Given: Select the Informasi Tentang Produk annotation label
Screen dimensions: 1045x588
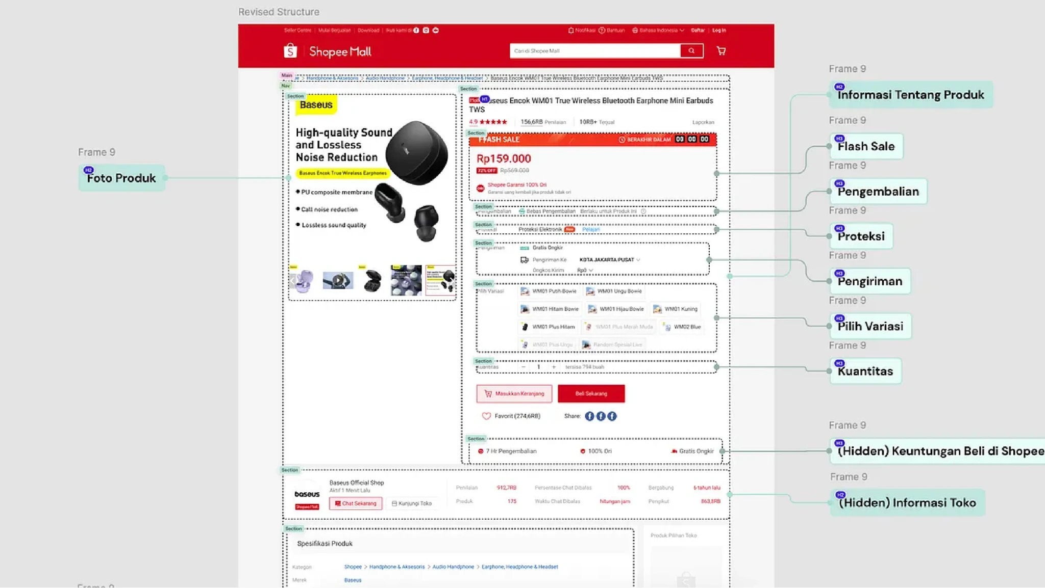Looking at the screenshot, I should pyautogui.click(x=911, y=95).
